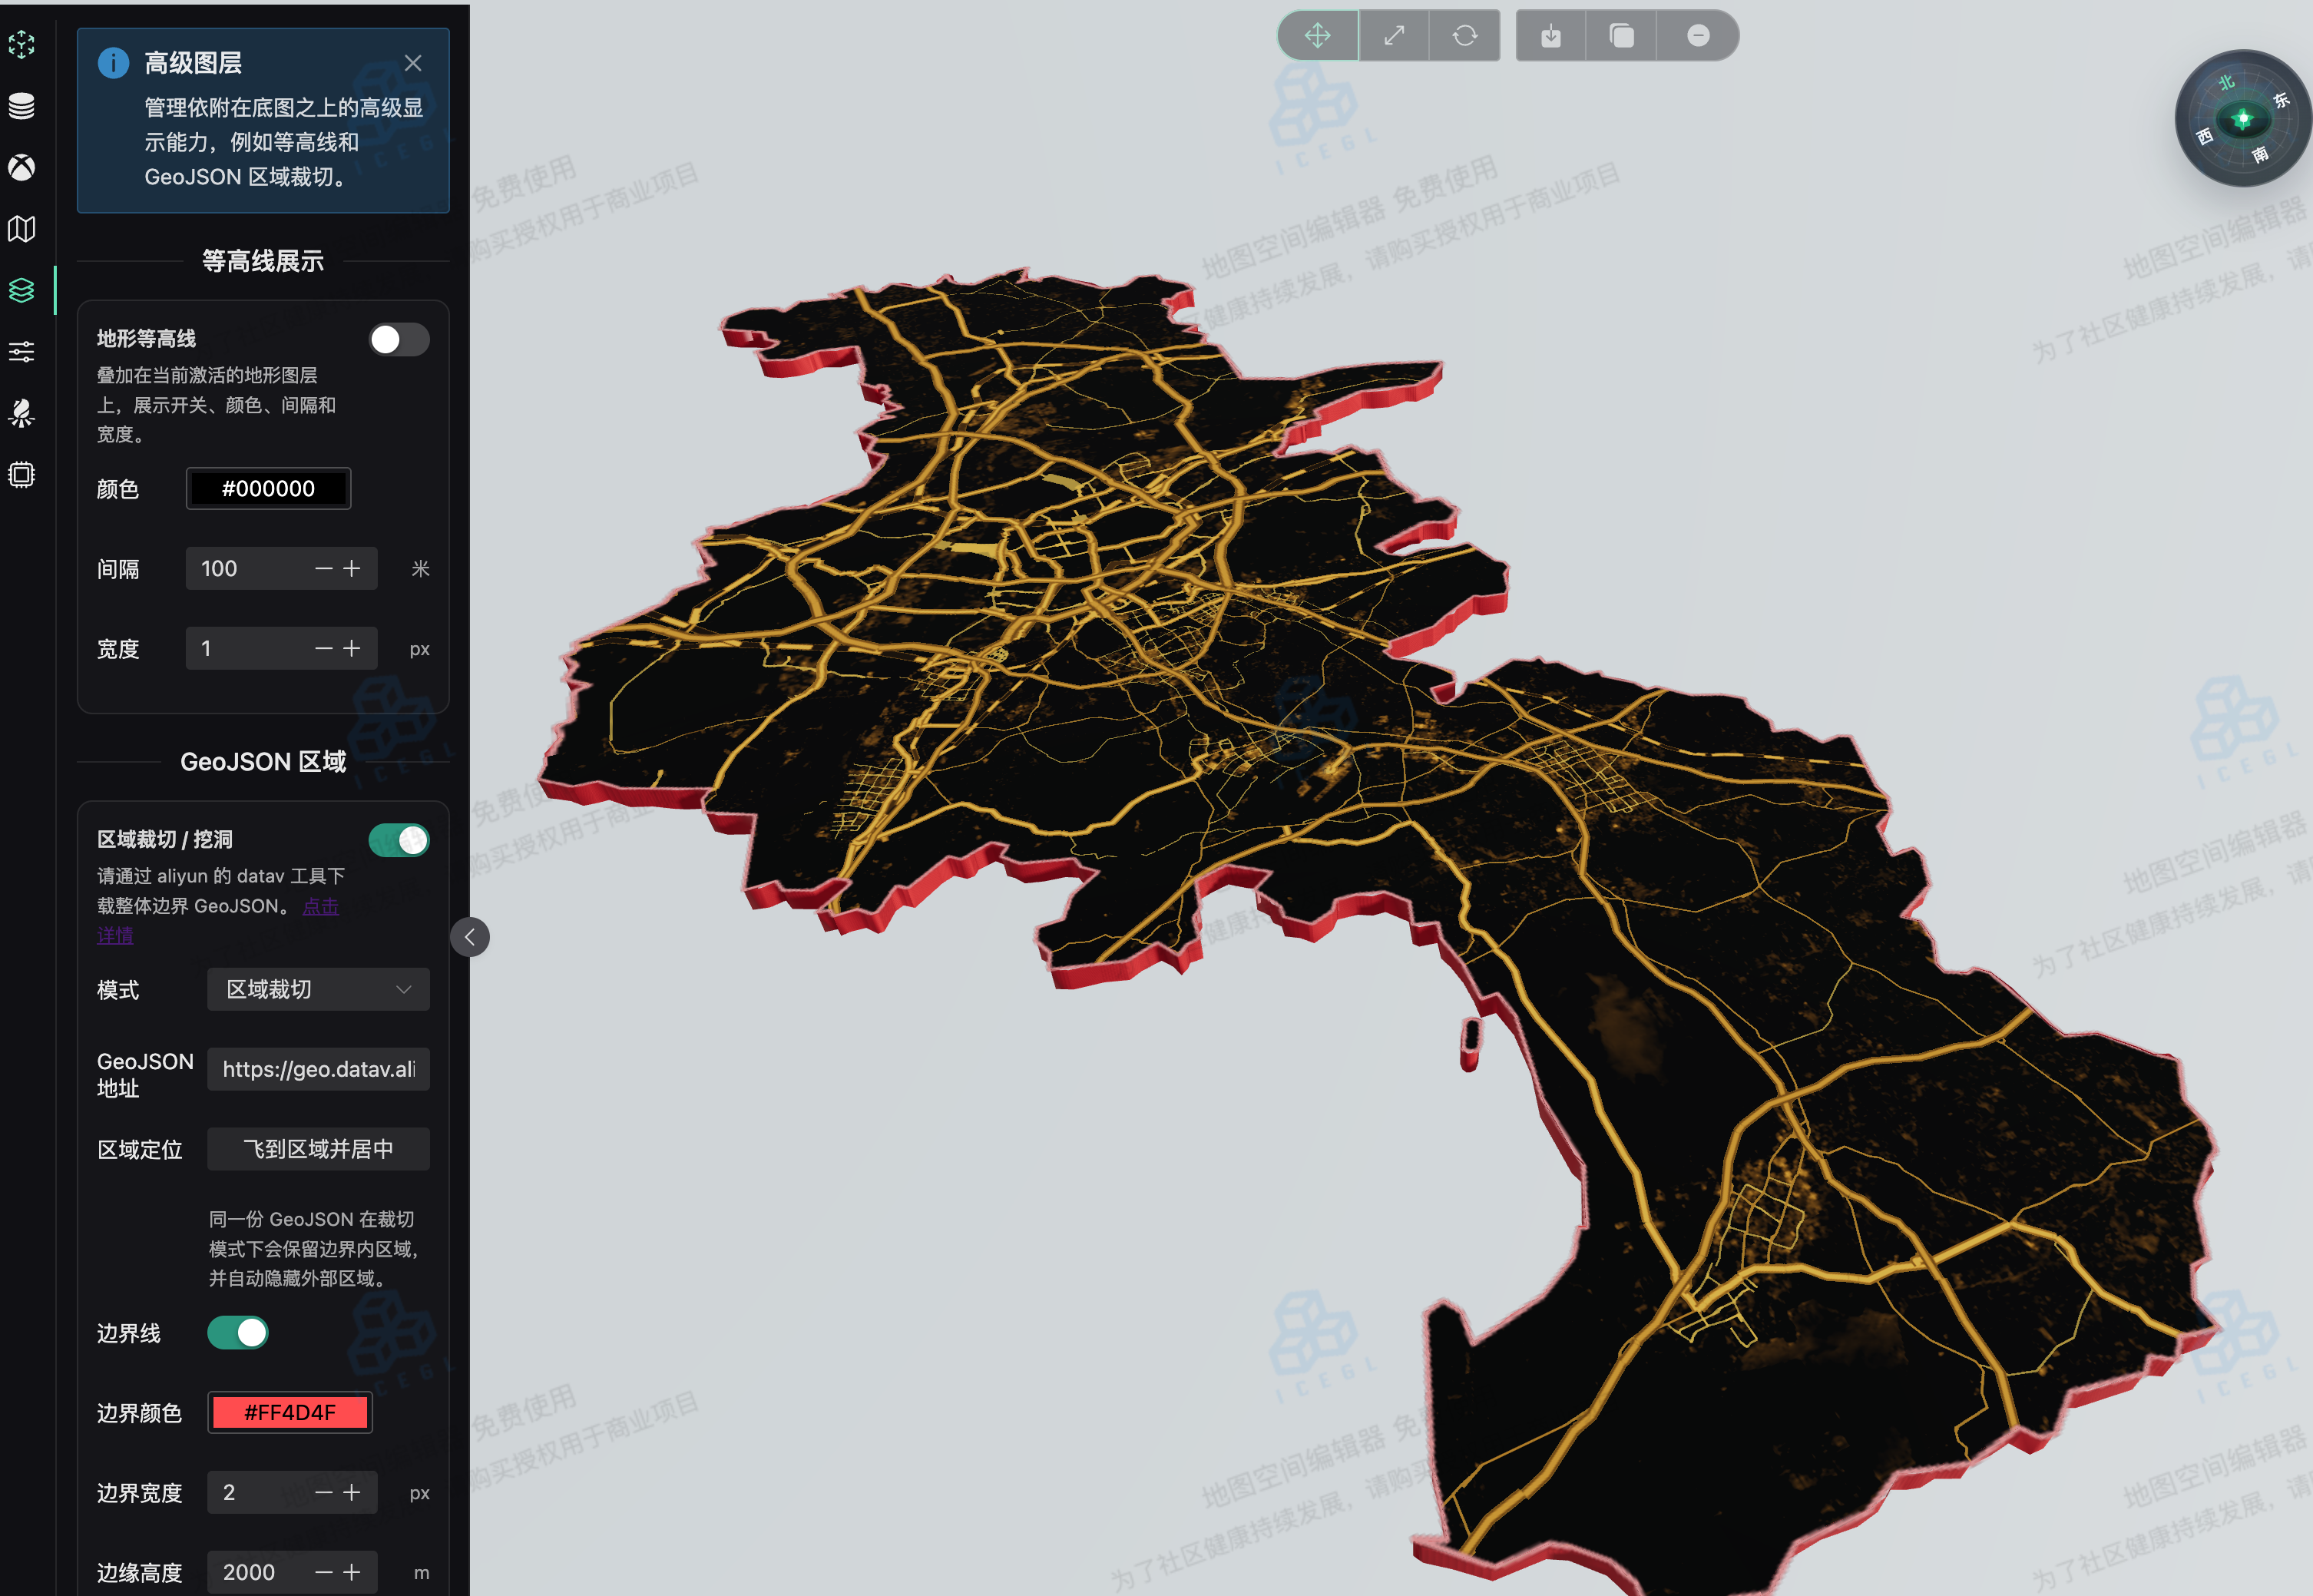The height and width of the screenshot is (1596, 2313).
Task: Open the database stack sidebar panel
Action: 22,106
